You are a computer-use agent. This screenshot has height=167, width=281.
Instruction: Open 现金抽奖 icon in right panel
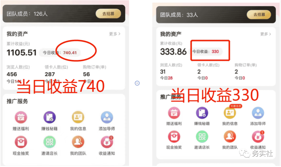(174, 137)
